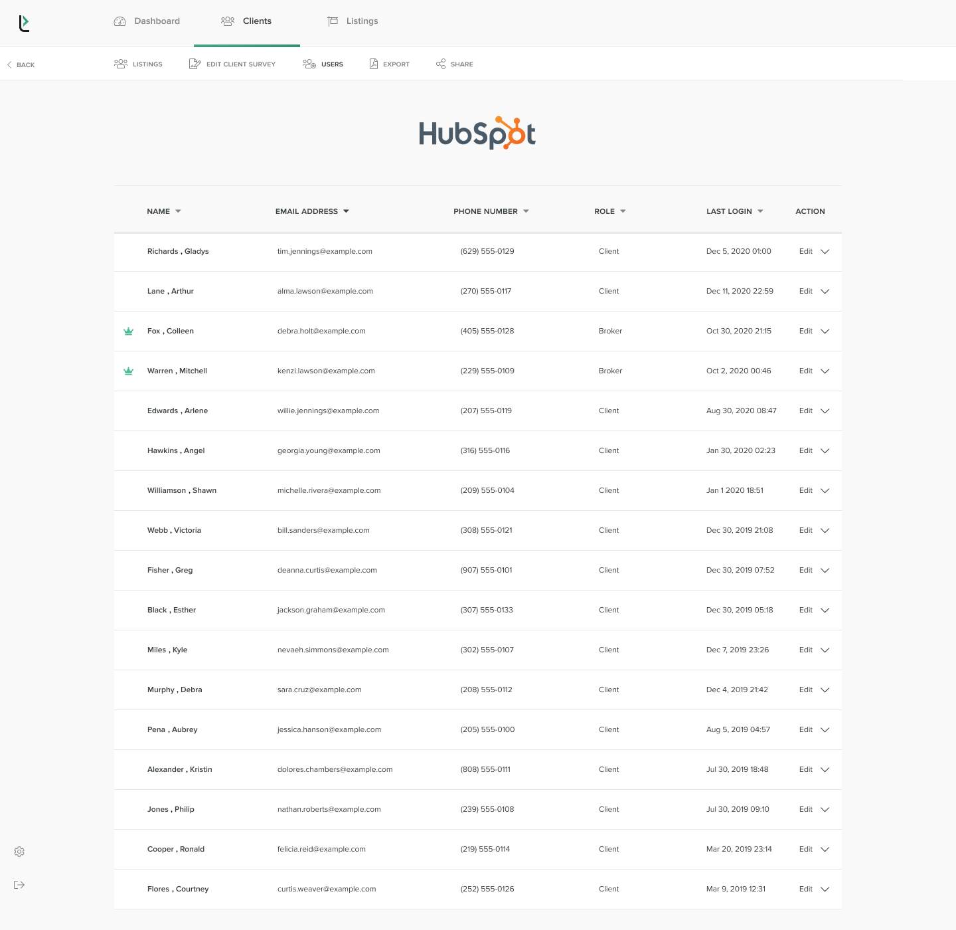Expand the Fox, Colleen row chevron
Image resolution: width=956 pixels, height=930 pixels.
(825, 331)
